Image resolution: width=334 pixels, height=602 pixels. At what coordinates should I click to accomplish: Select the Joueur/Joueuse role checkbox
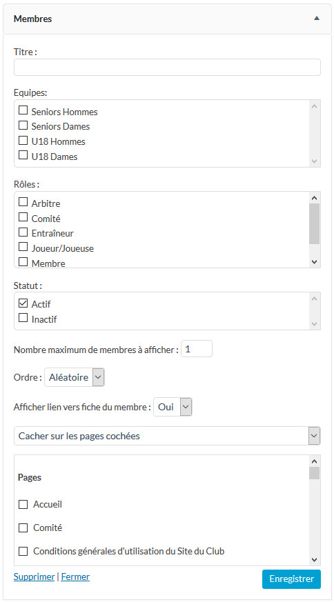(x=23, y=247)
